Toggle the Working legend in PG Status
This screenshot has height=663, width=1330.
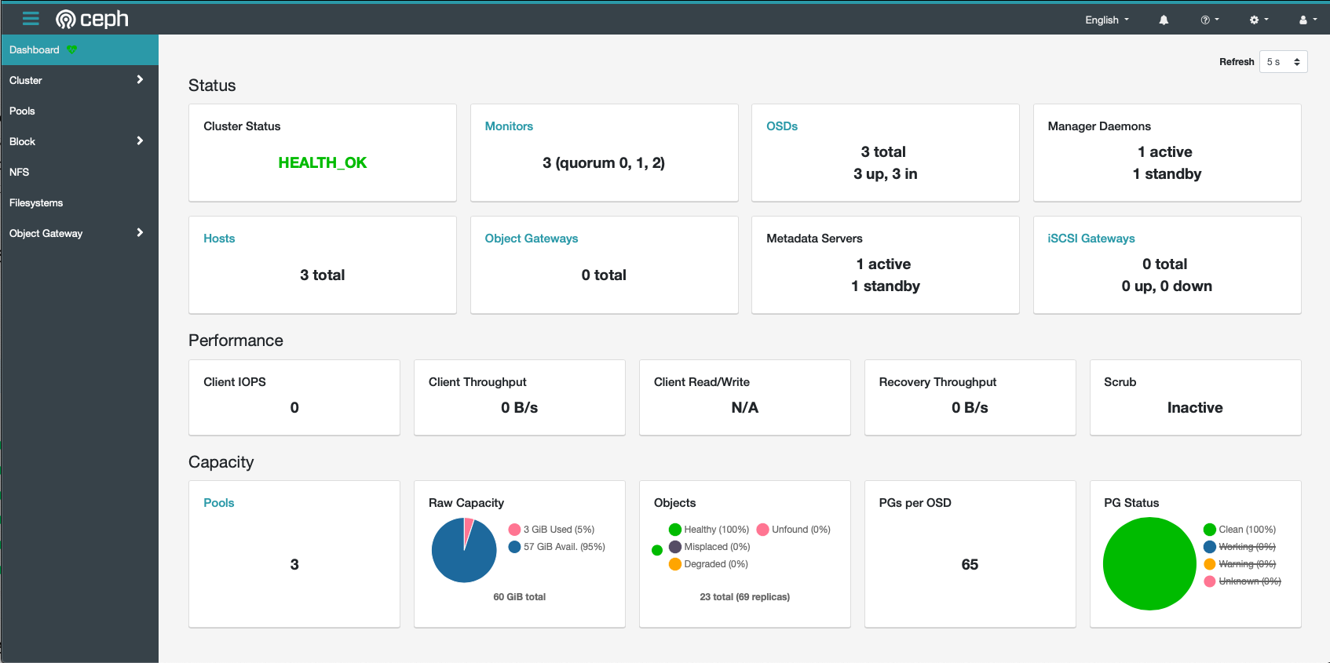[1246, 547]
